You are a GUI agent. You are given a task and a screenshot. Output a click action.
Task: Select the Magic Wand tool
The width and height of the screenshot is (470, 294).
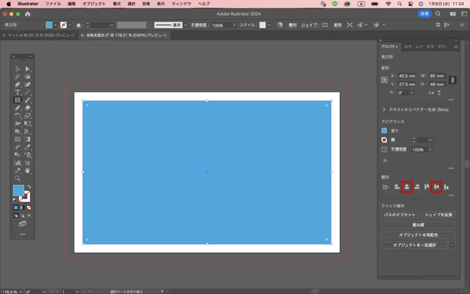[17, 77]
